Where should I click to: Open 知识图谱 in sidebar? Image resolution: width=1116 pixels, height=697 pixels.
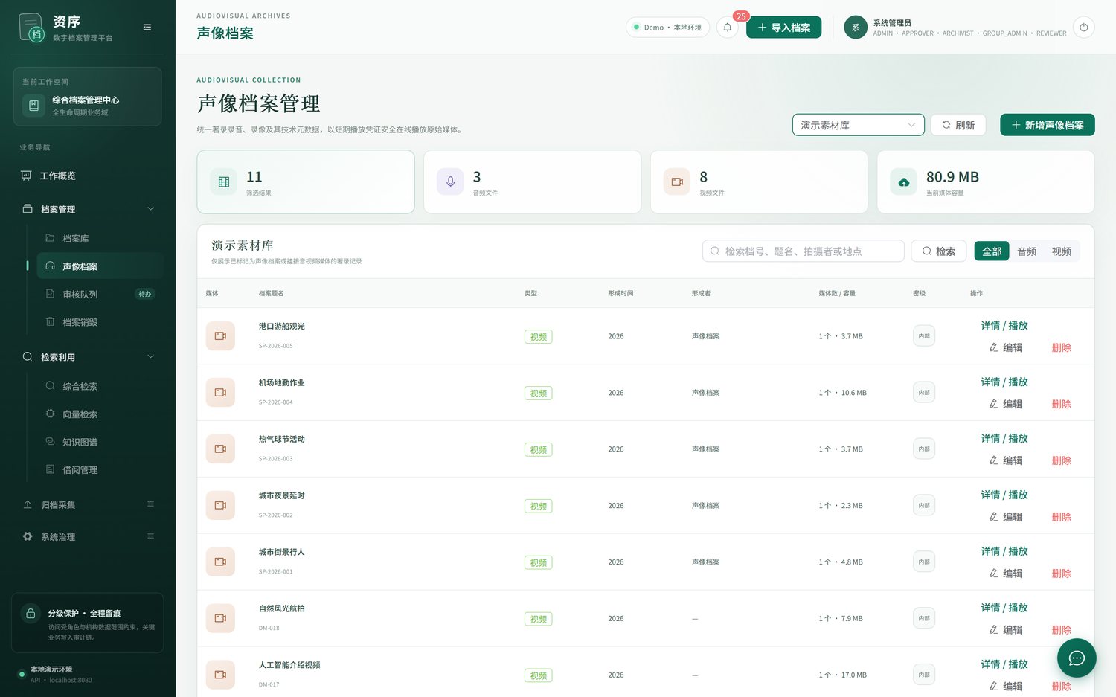click(x=100, y=442)
